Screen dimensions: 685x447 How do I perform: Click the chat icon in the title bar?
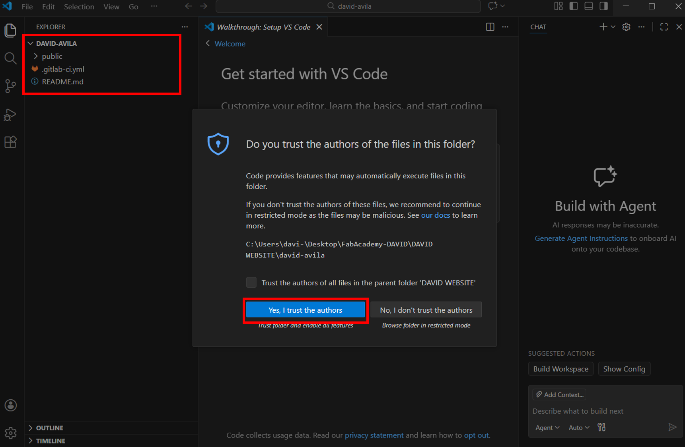tap(493, 6)
